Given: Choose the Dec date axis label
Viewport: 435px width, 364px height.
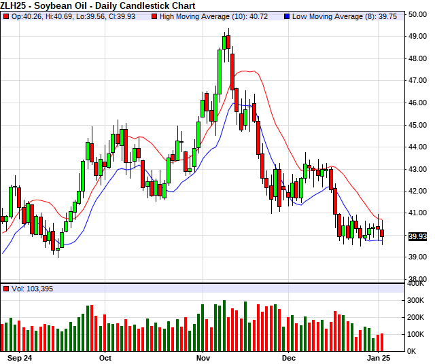Looking at the screenshot, I should [289, 357].
